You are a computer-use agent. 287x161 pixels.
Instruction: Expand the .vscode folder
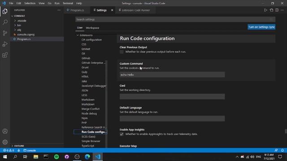point(22,21)
